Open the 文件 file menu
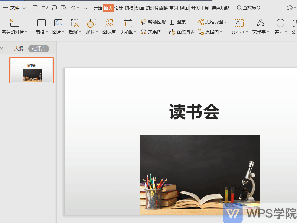The width and height of the screenshot is (297, 223). click(14, 7)
